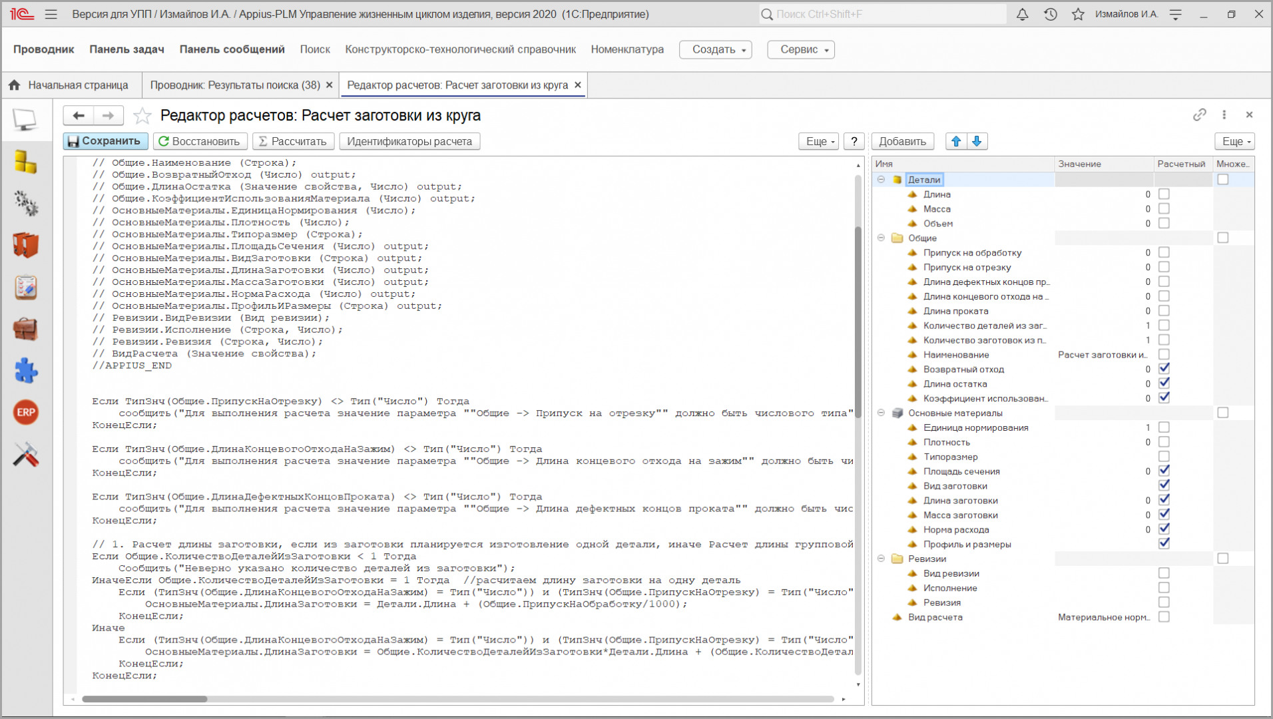This screenshot has width=1273, height=719.
Task: Open the Номенклатура menu item
Action: click(627, 49)
